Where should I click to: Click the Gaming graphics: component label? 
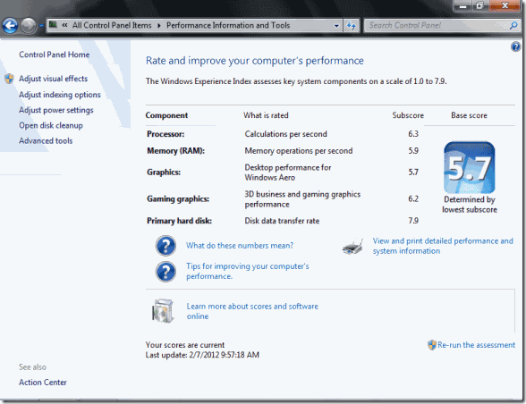[x=178, y=199]
